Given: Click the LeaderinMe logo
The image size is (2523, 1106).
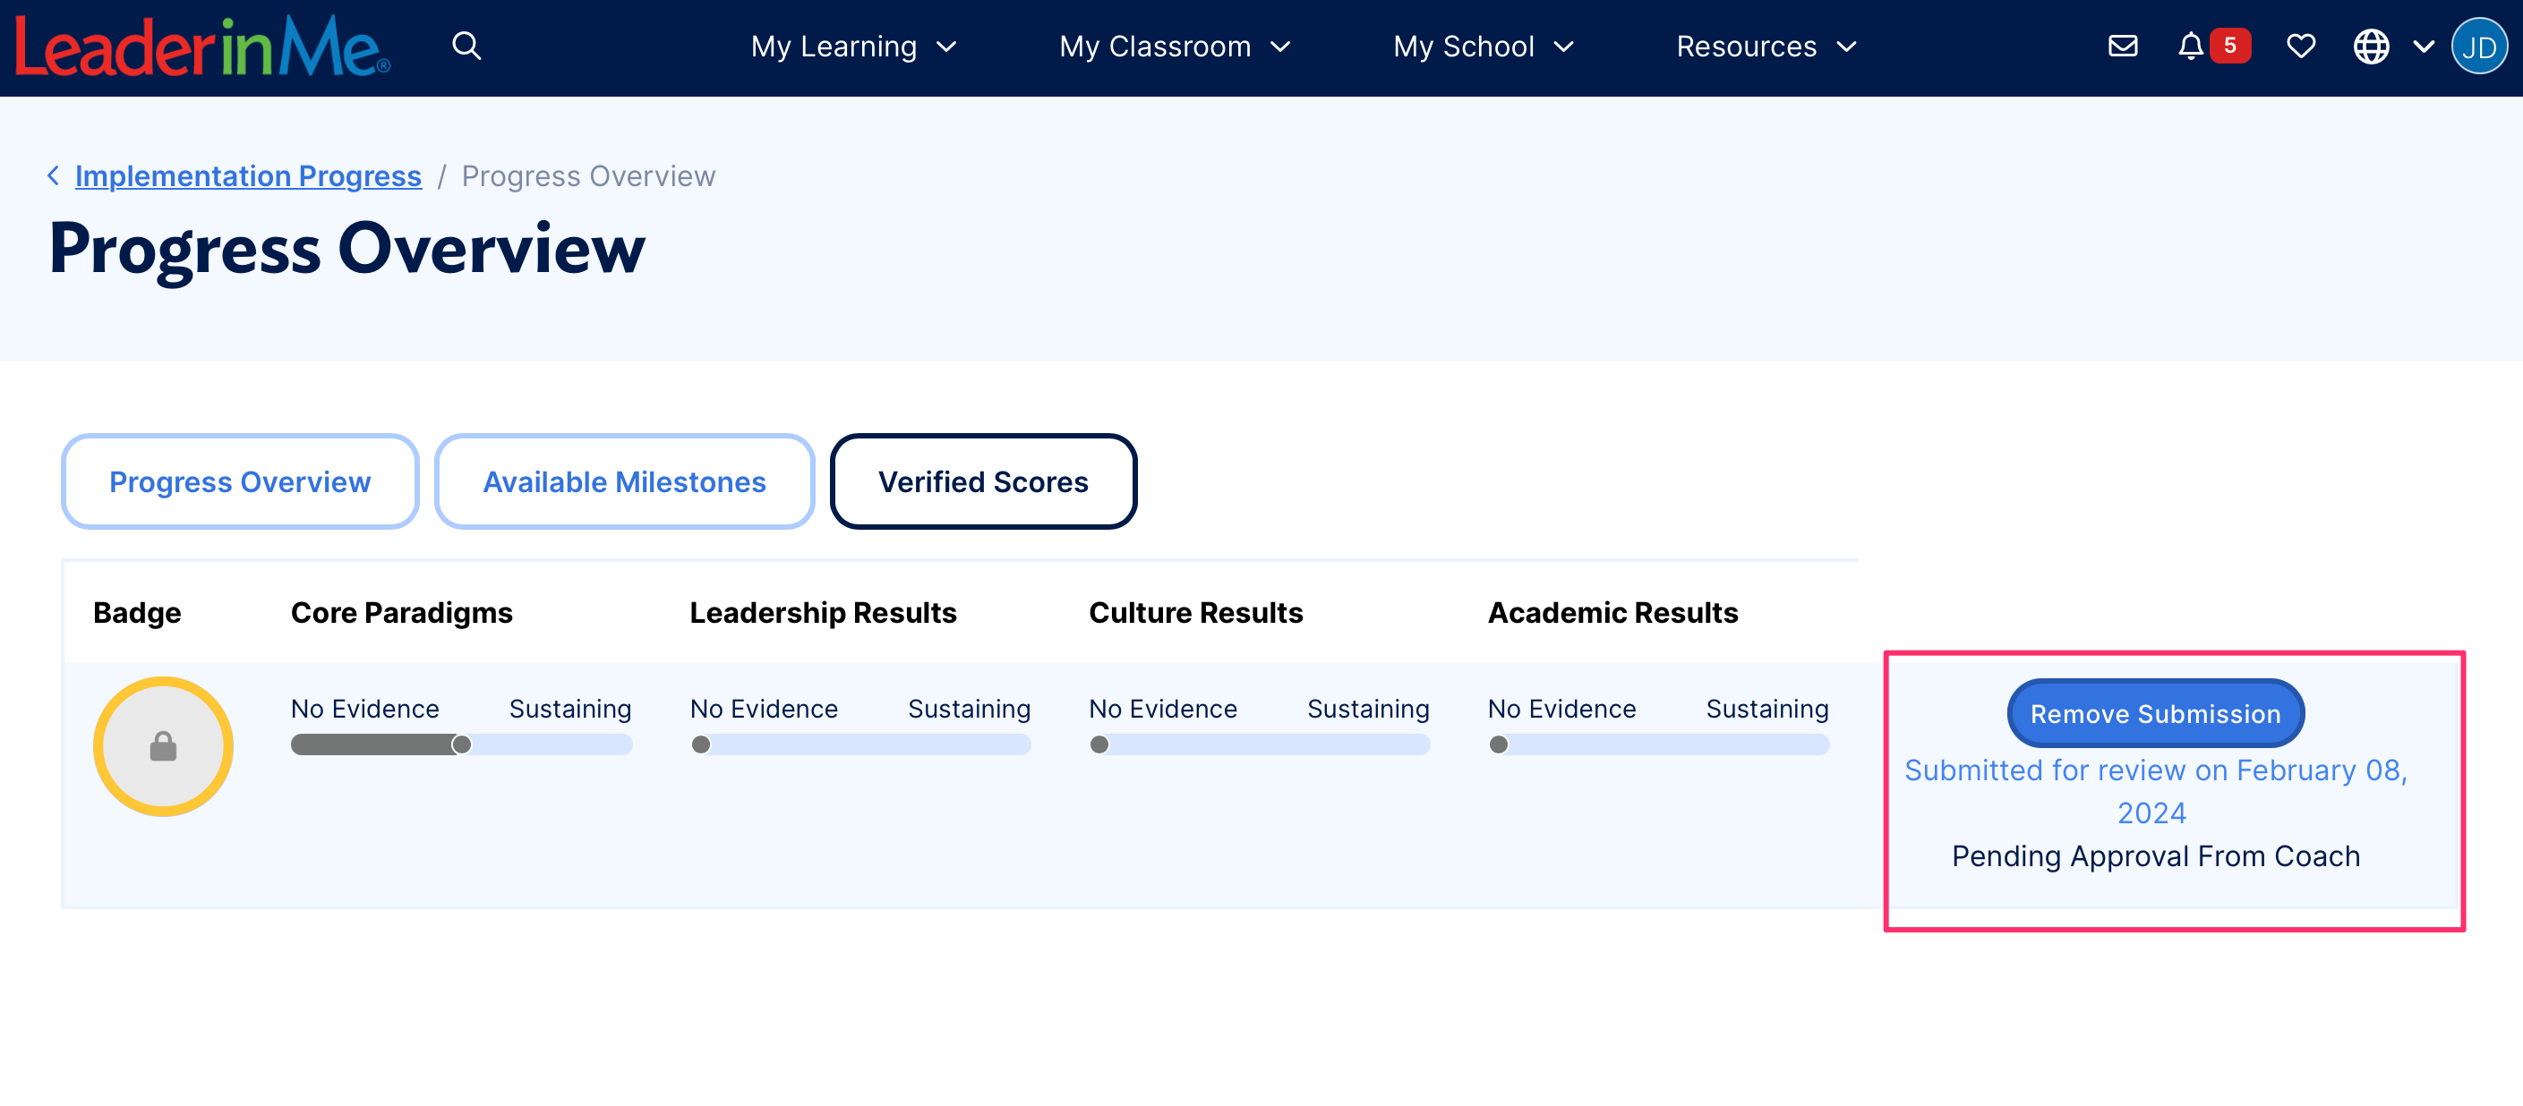Looking at the screenshot, I should click(201, 47).
